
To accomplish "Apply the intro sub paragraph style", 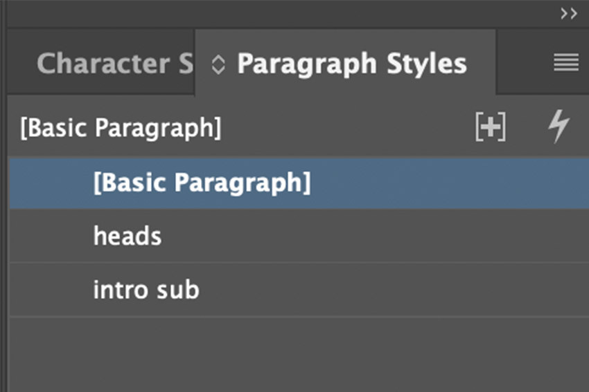I will tap(146, 290).
